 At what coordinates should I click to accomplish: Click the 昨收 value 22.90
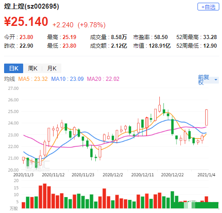point(26,46)
